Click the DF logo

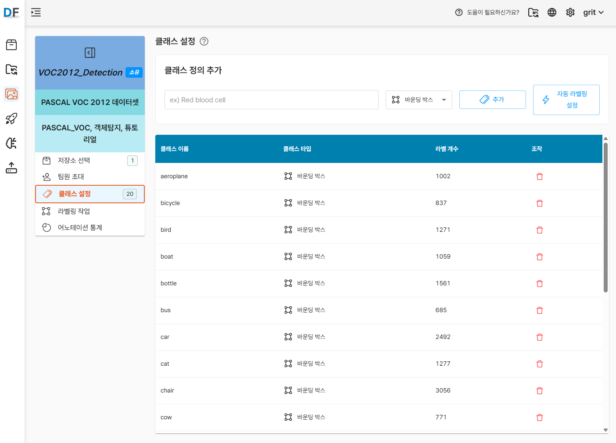pyautogui.click(x=11, y=12)
